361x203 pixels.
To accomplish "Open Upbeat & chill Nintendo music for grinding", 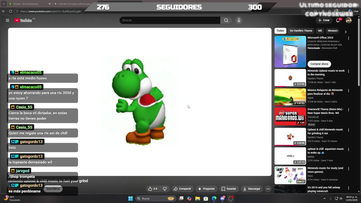I will [325, 131].
